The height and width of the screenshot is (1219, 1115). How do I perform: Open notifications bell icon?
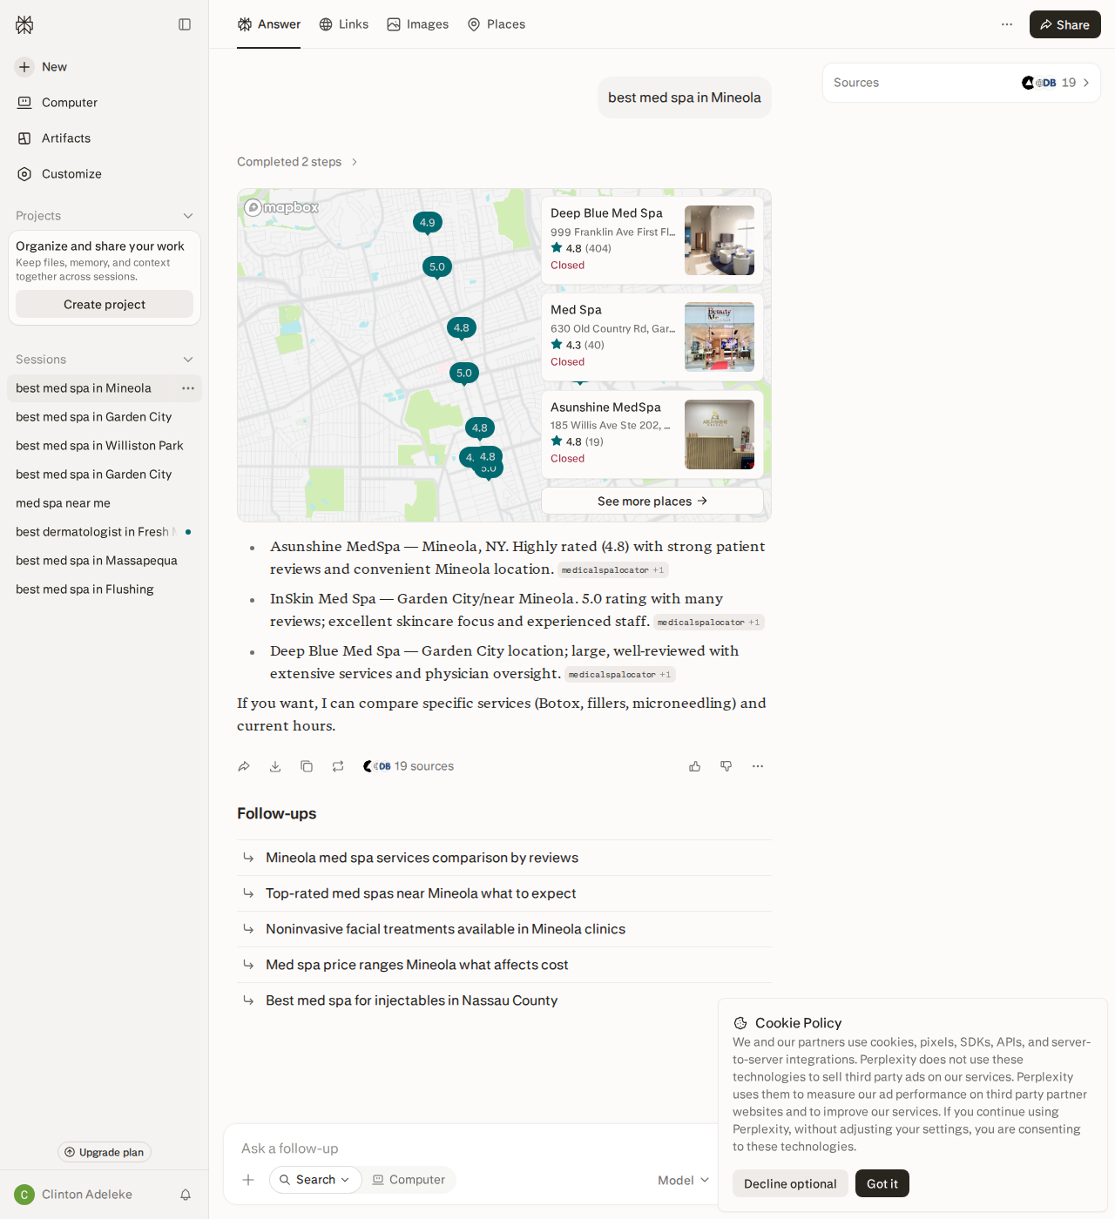[186, 1195]
